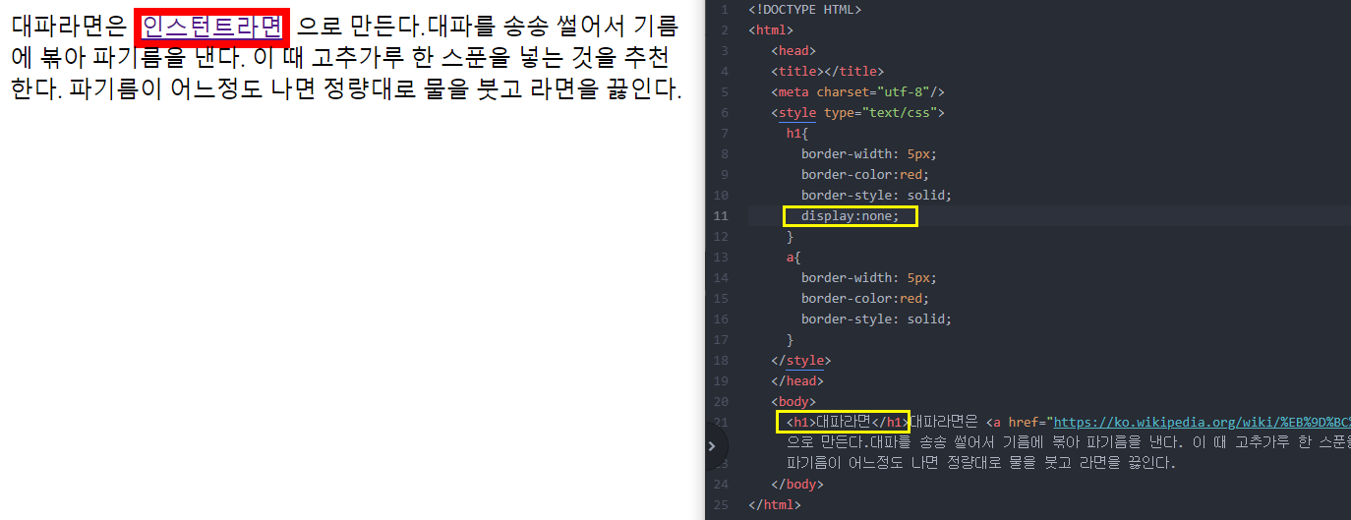Click the <!DOCTYPE HTML> code line
Viewport: 1351px width, 520px height.
click(x=804, y=10)
